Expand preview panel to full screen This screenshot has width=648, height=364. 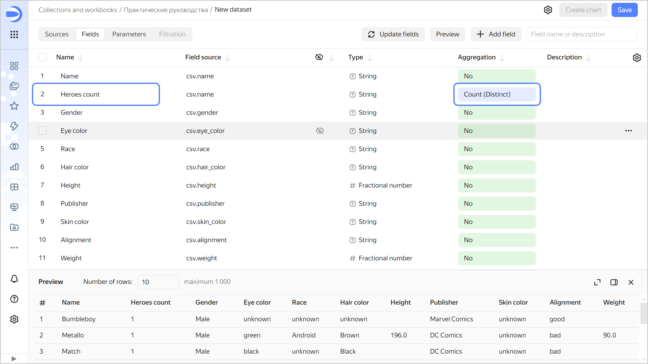(x=597, y=282)
